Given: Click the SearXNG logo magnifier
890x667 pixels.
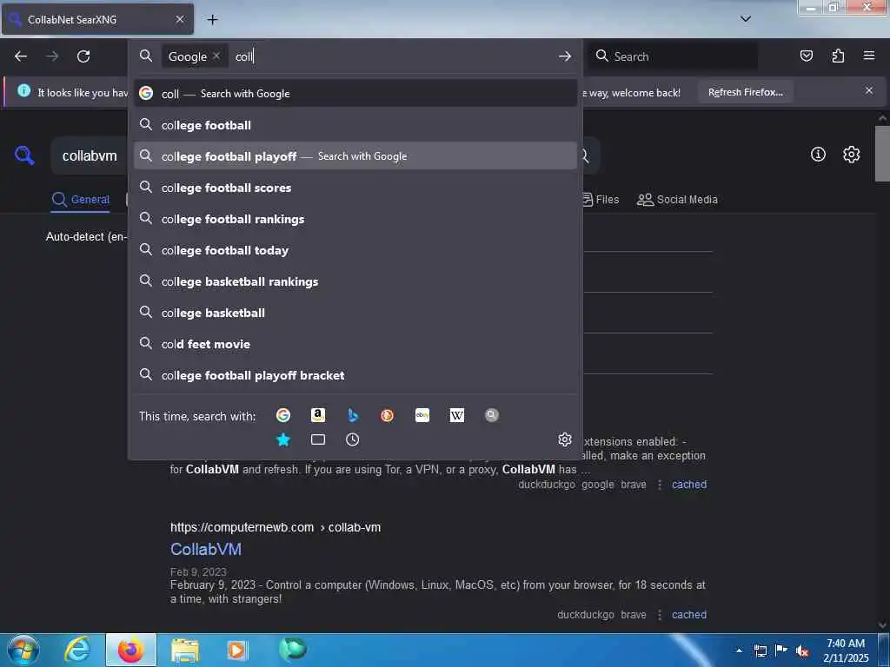Looking at the screenshot, I should 24,155.
